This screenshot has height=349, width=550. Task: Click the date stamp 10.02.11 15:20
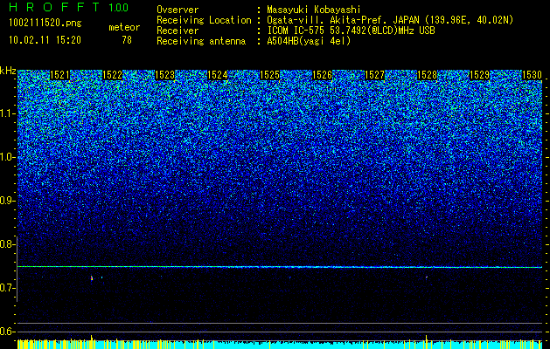(x=45, y=40)
